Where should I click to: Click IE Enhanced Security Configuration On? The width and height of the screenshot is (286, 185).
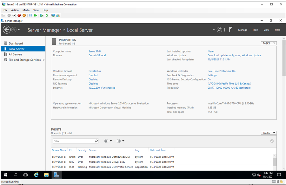pos(210,79)
